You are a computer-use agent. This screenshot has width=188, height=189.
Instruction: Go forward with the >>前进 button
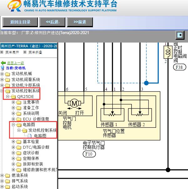[x=80, y=22]
